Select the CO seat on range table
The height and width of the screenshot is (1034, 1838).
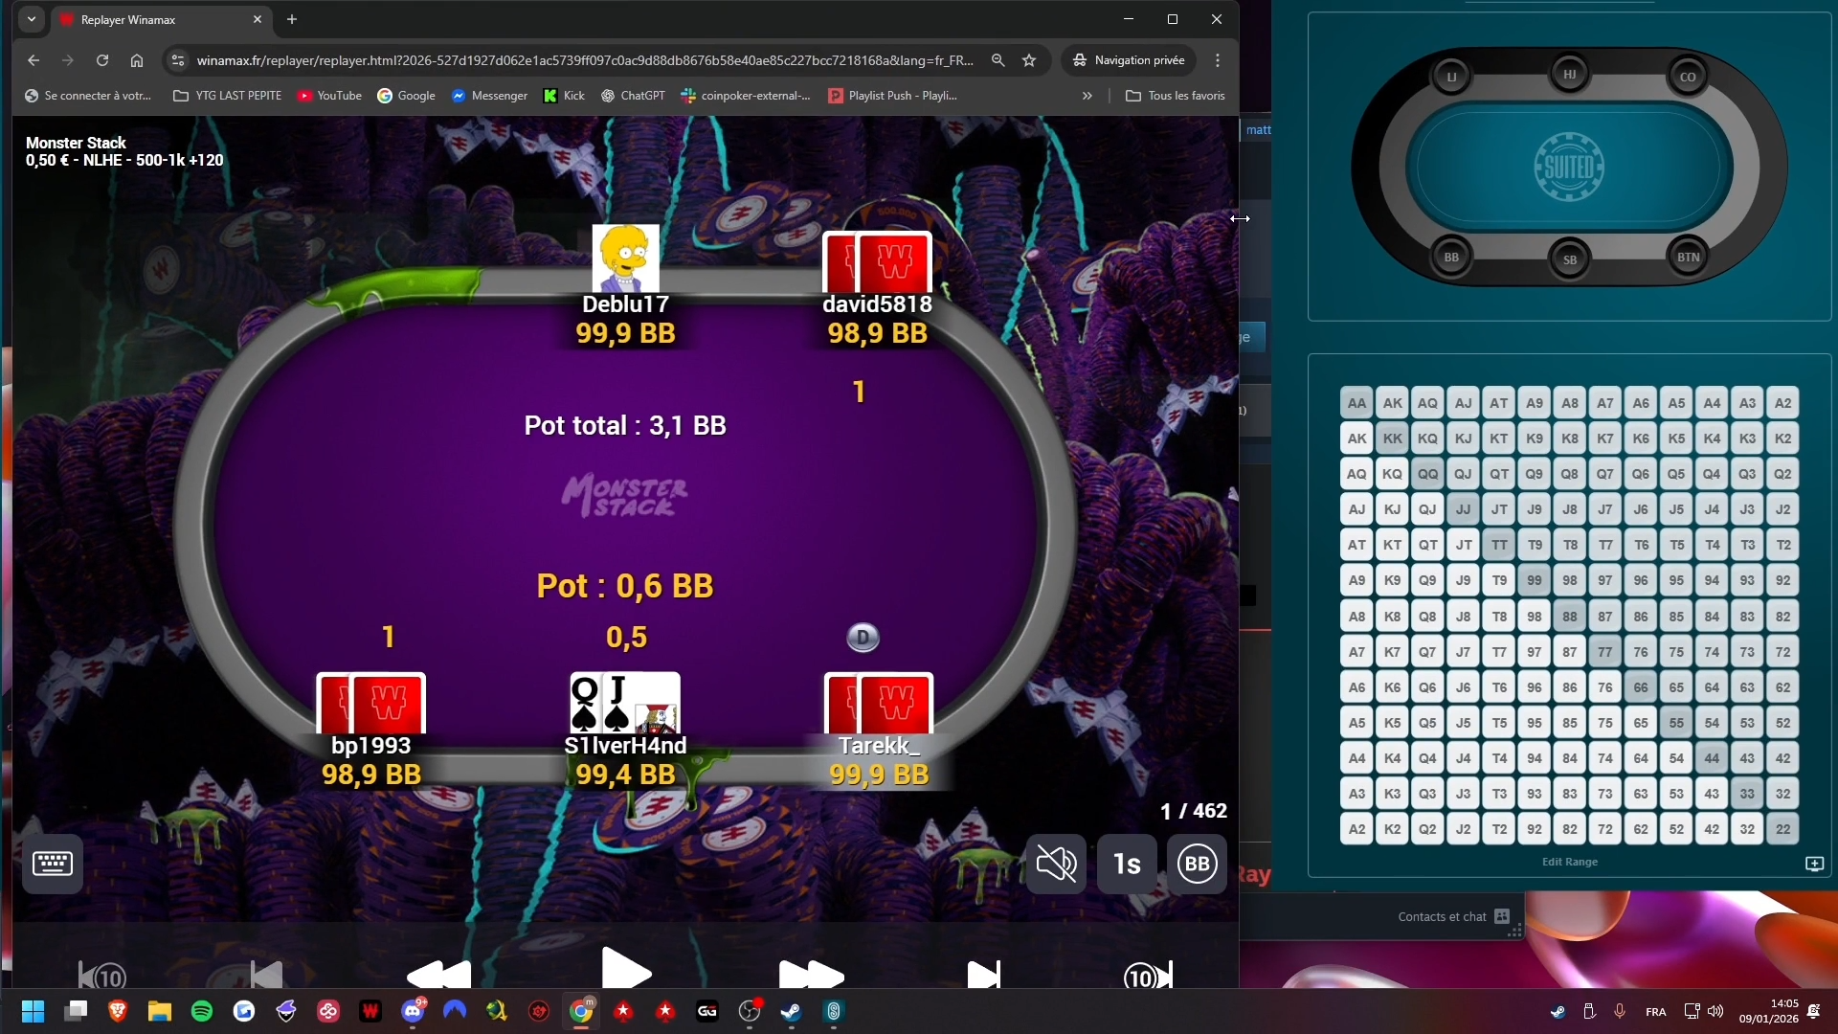(1687, 77)
